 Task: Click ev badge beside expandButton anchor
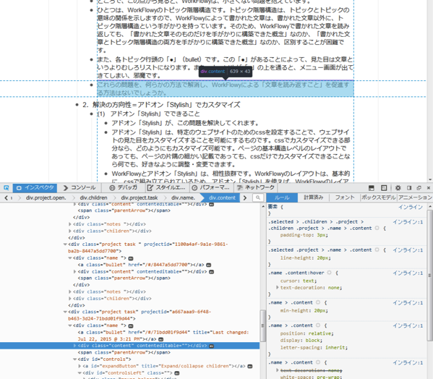pyautogui.click(x=250, y=366)
